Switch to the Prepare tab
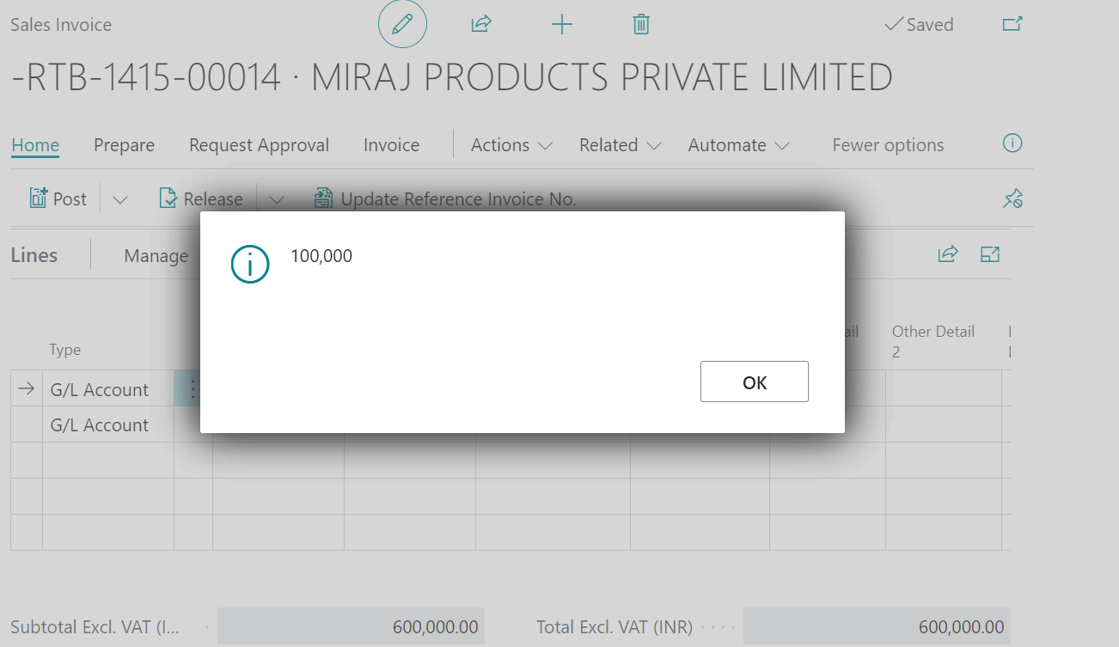The image size is (1119, 647). click(124, 145)
